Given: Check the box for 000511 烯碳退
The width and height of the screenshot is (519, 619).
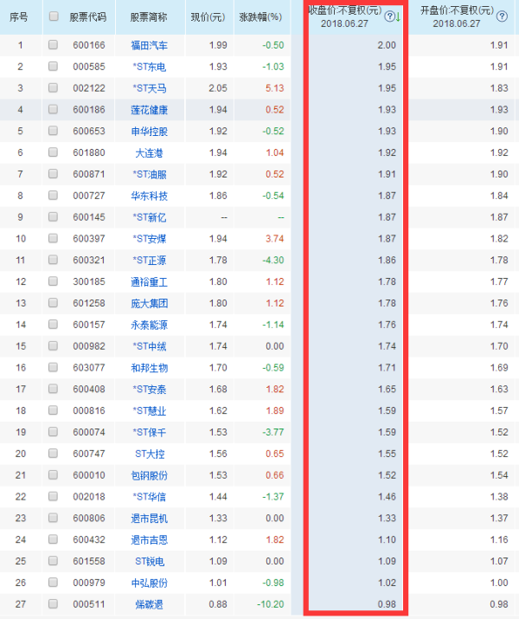Looking at the screenshot, I should (x=53, y=603).
